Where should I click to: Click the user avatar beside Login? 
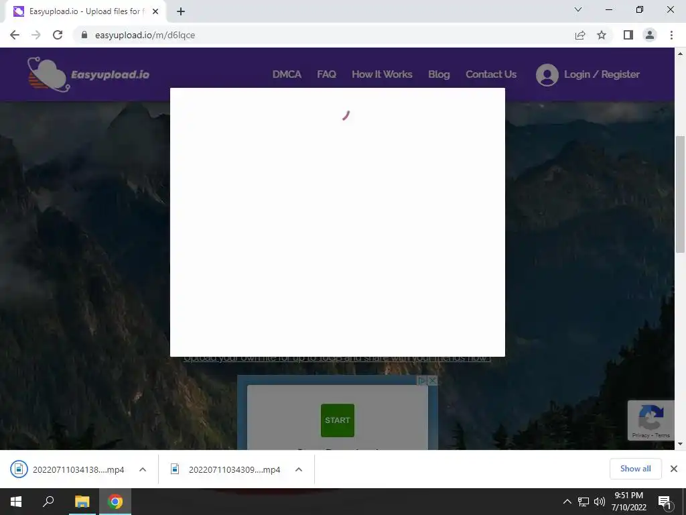coord(547,75)
